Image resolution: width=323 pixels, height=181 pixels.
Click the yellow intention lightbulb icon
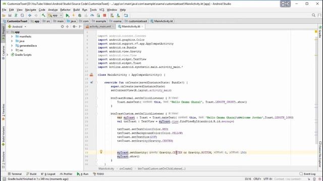click(x=101, y=152)
